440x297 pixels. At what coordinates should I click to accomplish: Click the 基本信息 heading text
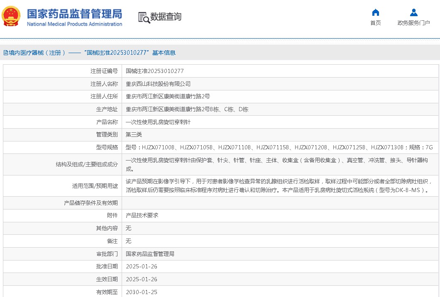tap(164, 53)
